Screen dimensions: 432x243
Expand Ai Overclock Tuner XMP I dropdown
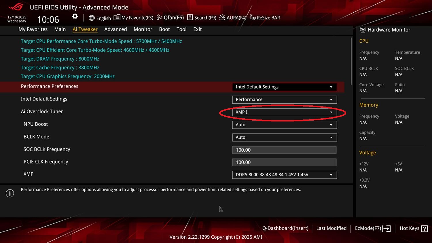284,112
